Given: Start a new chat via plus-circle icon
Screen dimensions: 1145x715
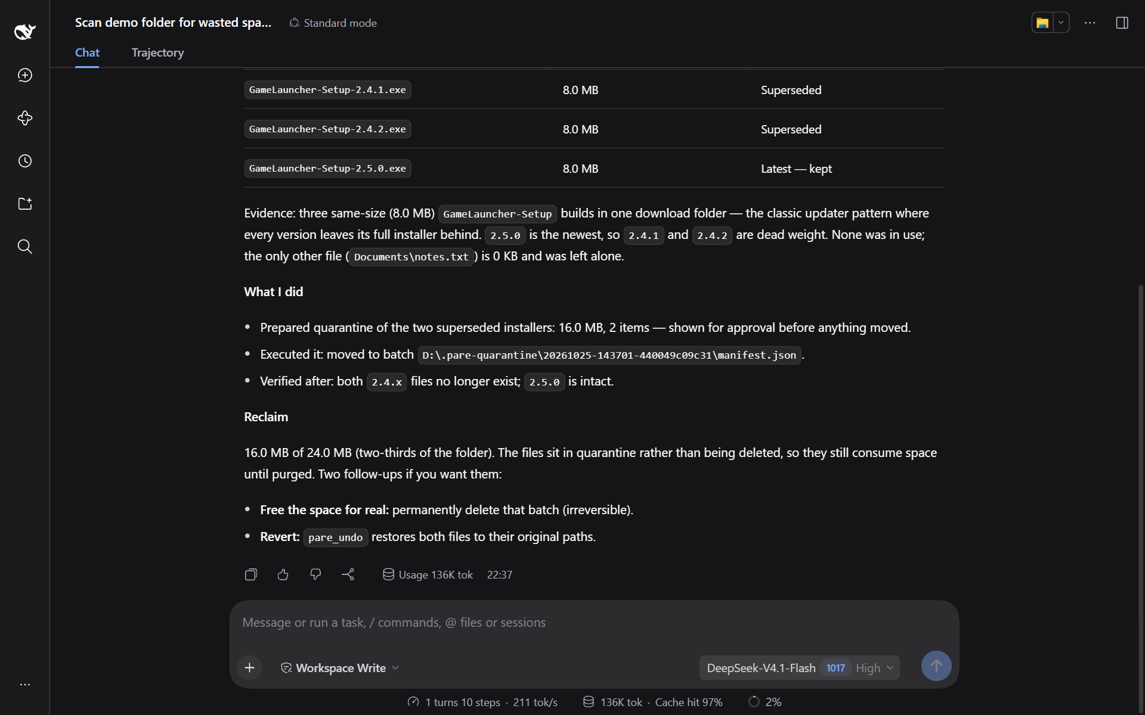Looking at the screenshot, I should click(25, 75).
